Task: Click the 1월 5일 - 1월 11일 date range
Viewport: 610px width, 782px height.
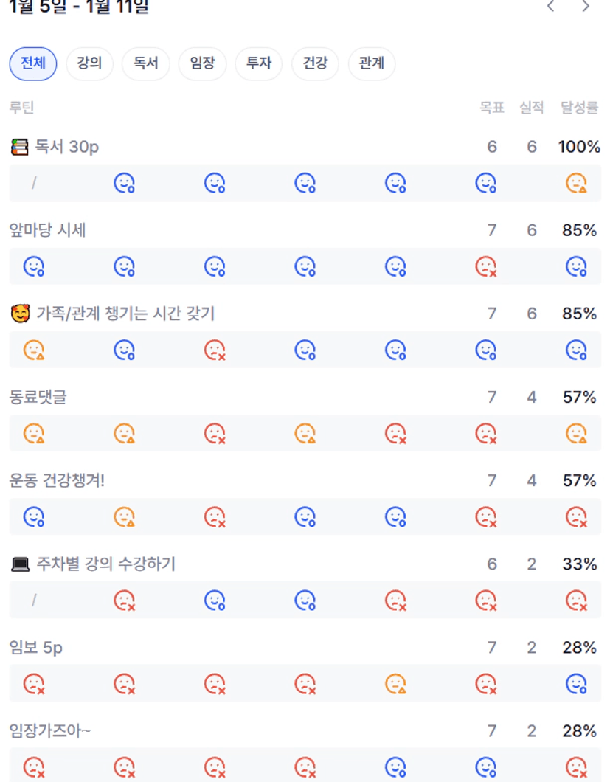Action: tap(79, 7)
